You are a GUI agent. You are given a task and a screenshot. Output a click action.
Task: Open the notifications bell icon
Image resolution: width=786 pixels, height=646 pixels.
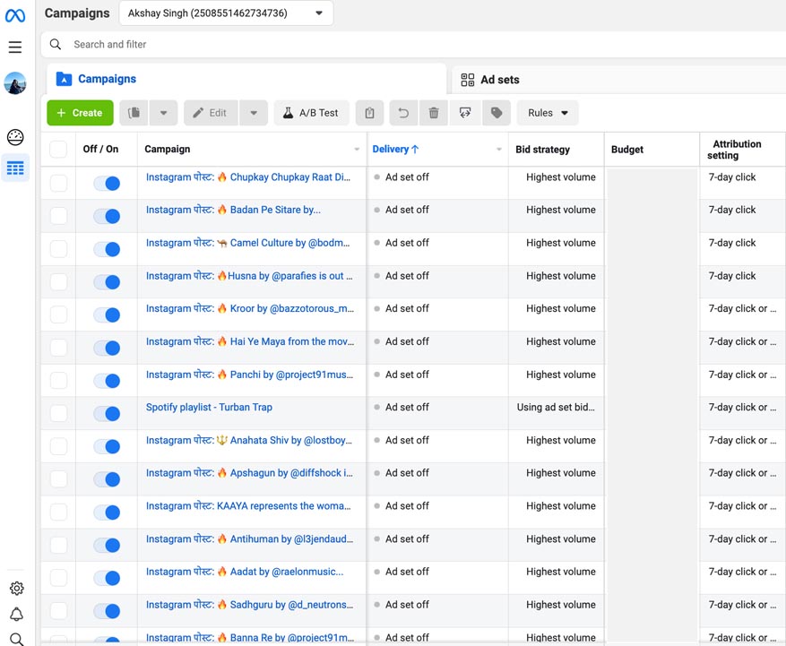16,615
